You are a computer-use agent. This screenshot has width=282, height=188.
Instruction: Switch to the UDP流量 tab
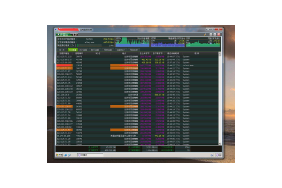click(83, 49)
